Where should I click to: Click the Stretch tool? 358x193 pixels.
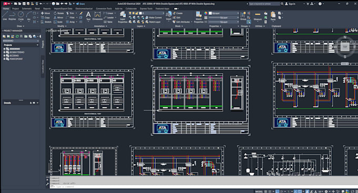(x=46, y=22)
